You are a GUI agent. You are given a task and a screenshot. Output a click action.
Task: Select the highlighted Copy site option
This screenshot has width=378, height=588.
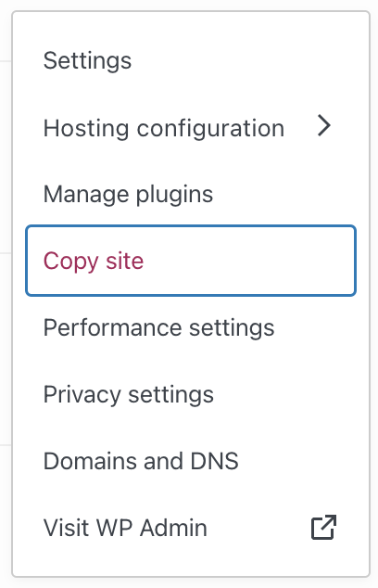pos(191,261)
